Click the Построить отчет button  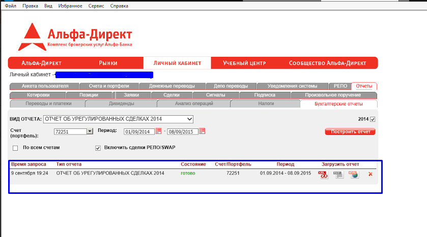[350, 131]
